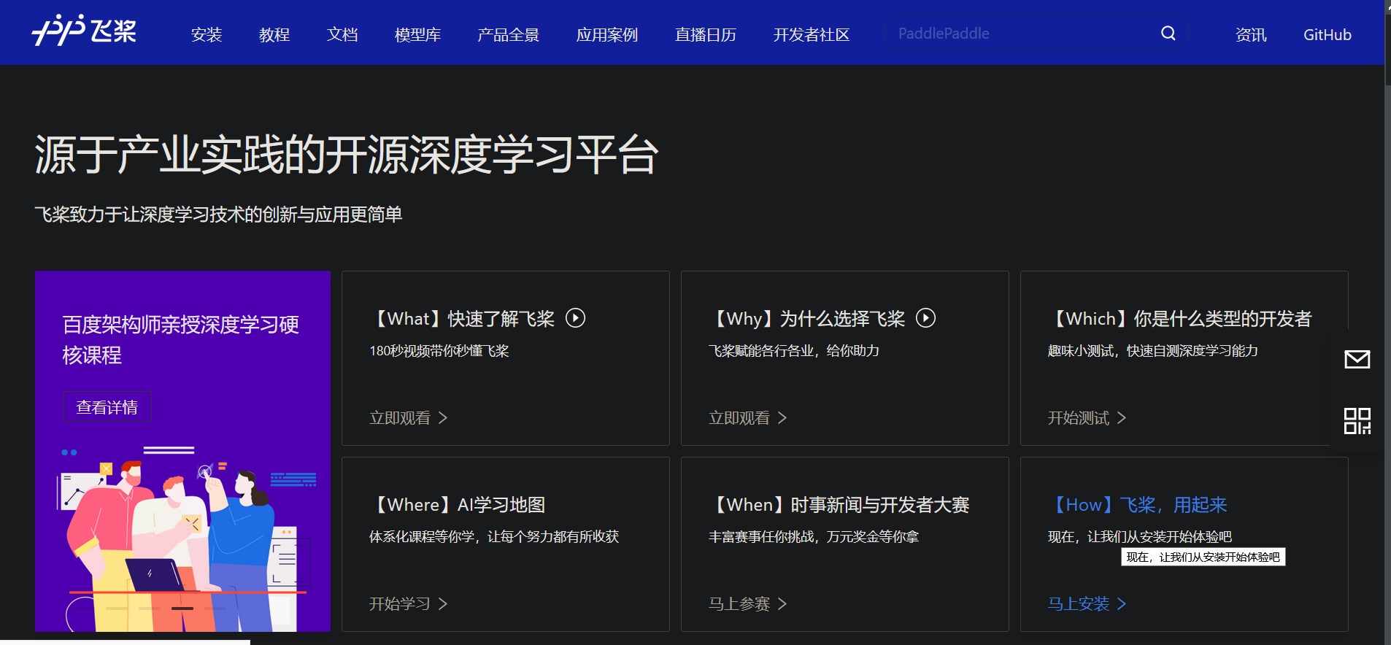The width and height of the screenshot is (1391, 645).
Task: Click the 百度架构师亲授深度学习硬核课程 banner title
Action: pyautogui.click(x=180, y=340)
